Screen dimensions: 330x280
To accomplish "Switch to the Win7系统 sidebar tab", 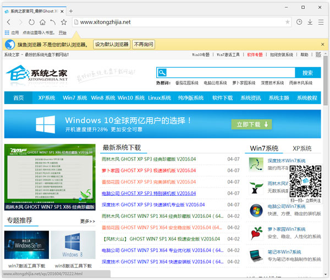I will tap(264, 149).
